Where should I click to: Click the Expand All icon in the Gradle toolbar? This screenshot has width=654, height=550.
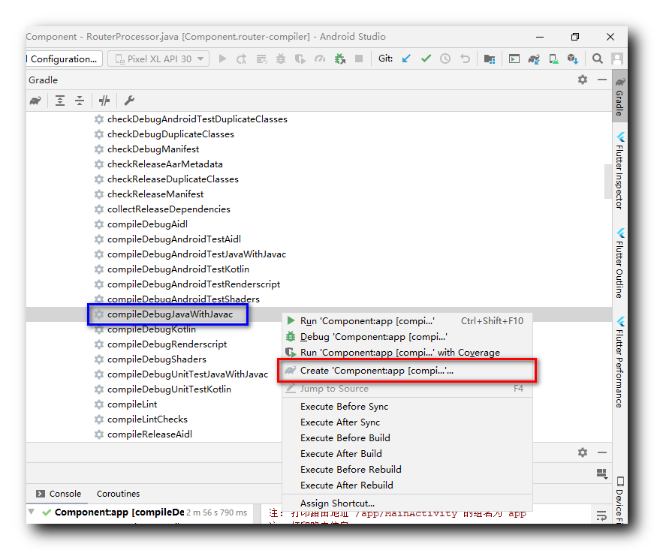60,101
